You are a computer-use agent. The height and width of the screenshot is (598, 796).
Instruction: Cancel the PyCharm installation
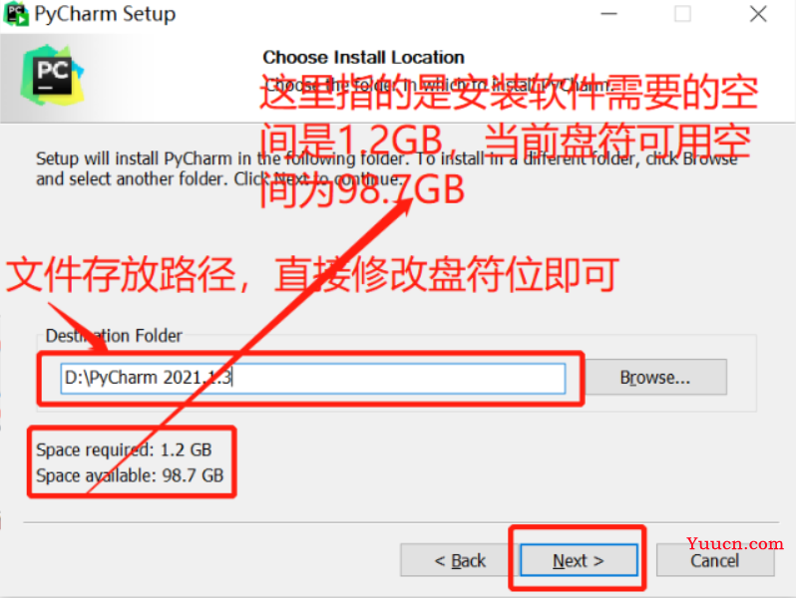click(715, 560)
